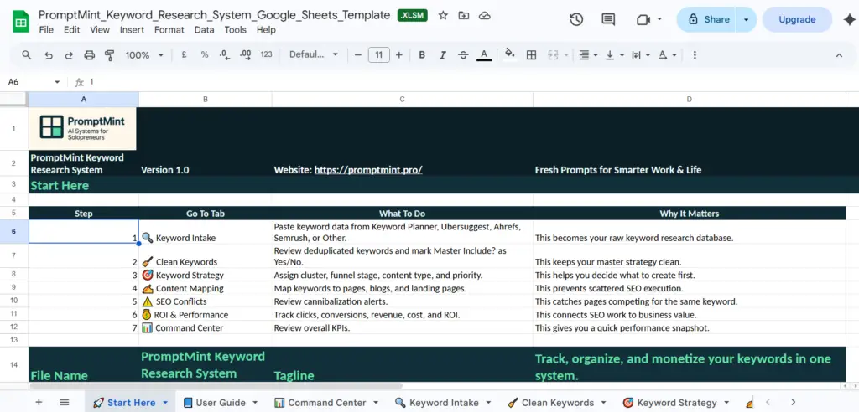
Task: Open the Edit menu
Action: point(72,30)
